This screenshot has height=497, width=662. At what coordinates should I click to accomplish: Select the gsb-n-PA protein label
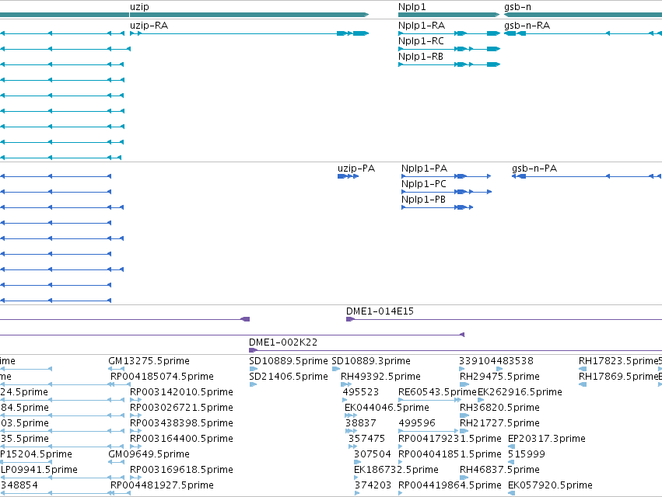[534, 169]
